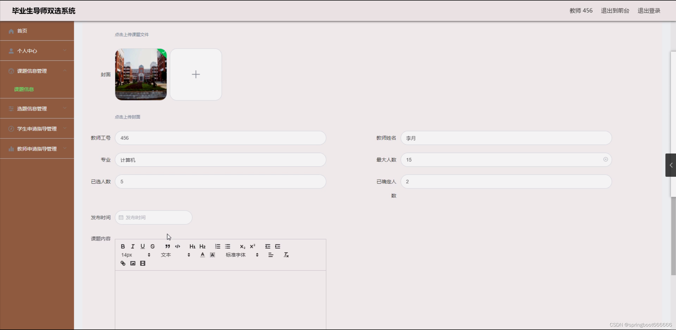Insert video into editor
This screenshot has width=676, height=330.
coord(143,263)
